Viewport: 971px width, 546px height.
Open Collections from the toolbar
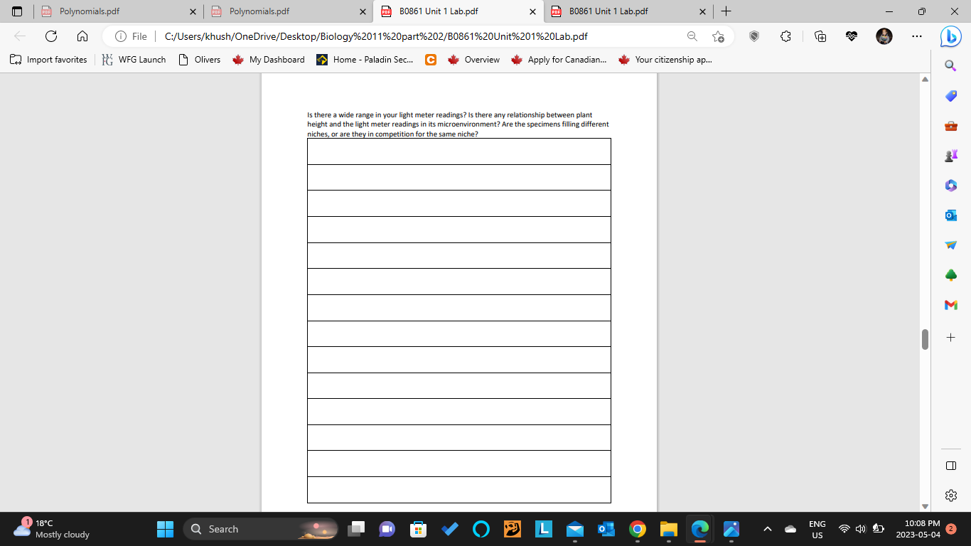point(821,36)
